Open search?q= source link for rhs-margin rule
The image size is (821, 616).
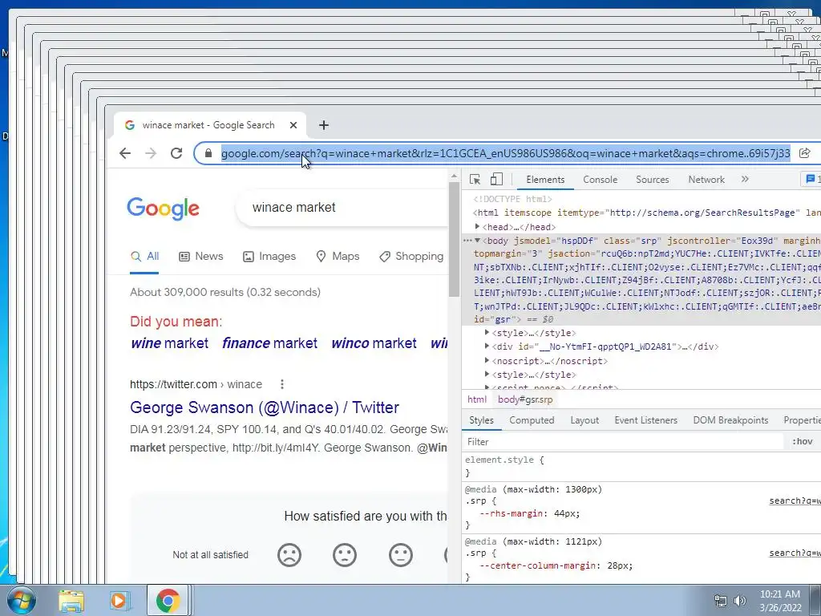click(x=795, y=501)
